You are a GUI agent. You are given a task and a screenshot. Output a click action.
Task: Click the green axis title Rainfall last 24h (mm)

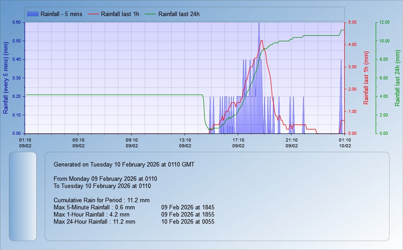click(x=397, y=78)
